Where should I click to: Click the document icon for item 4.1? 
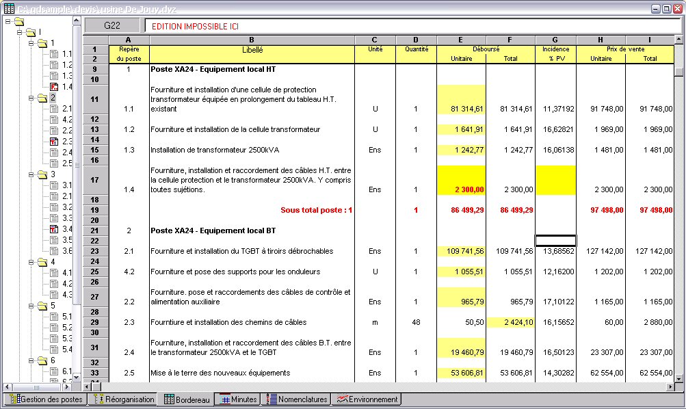(x=54, y=273)
